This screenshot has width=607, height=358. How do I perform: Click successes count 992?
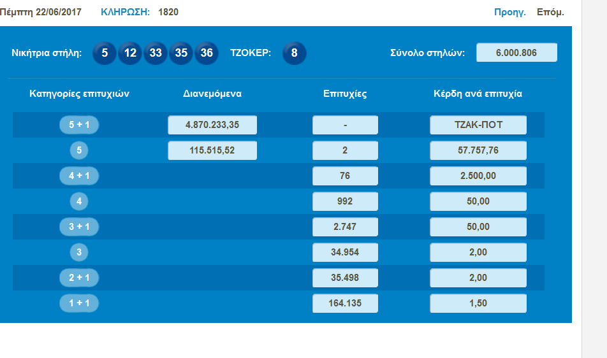tap(345, 201)
